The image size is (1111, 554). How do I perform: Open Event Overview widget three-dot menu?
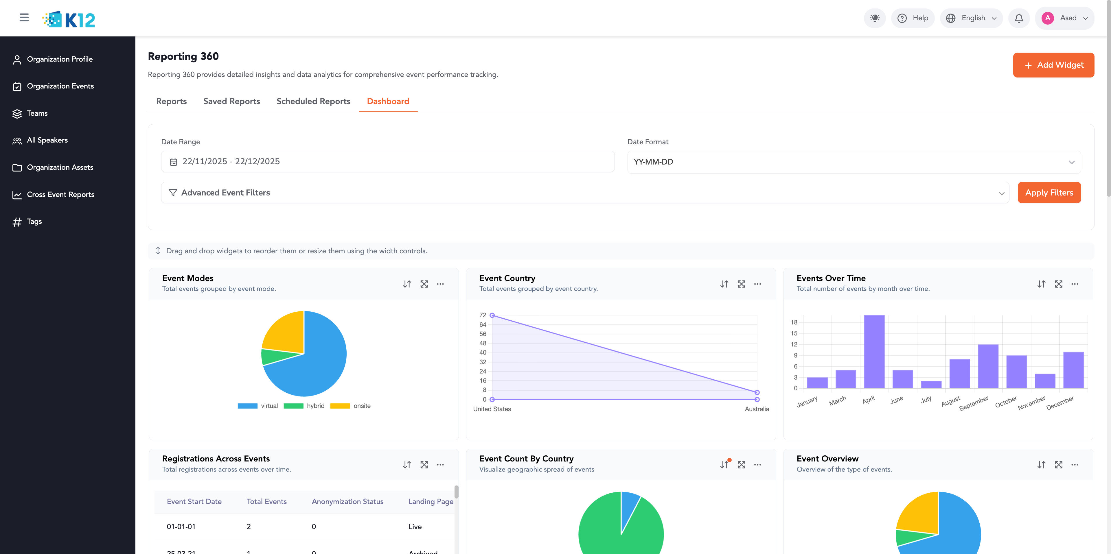tap(1074, 465)
